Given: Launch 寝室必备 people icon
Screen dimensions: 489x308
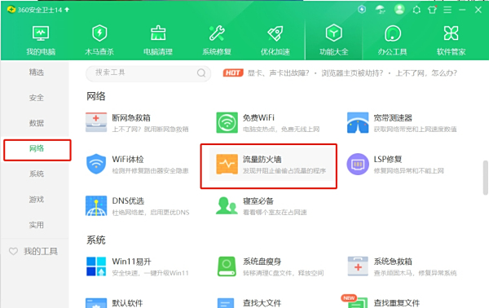Looking at the screenshot, I should (x=227, y=205).
